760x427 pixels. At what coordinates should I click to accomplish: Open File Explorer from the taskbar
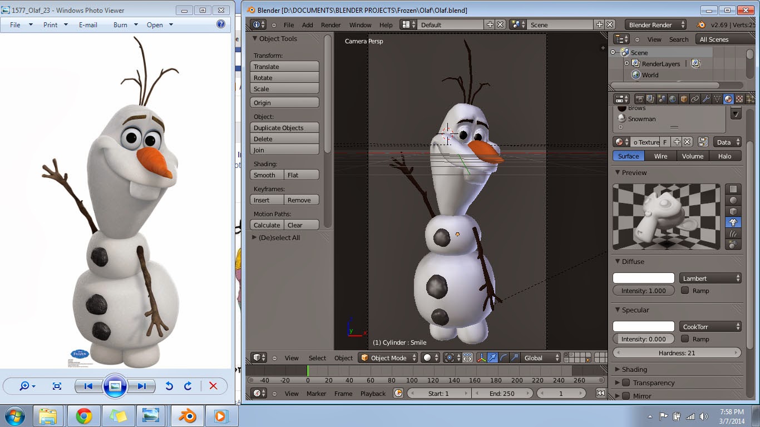click(x=48, y=416)
